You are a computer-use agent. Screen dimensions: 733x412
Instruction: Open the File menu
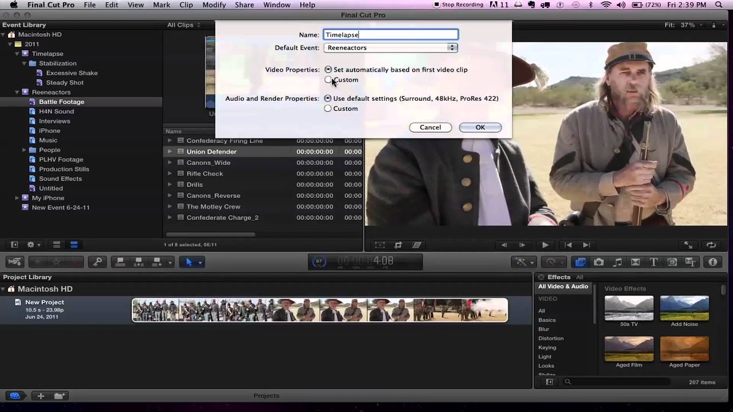[90, 5]
